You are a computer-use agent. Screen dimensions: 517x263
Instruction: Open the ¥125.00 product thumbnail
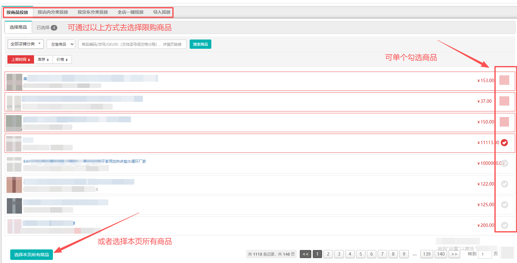pos(14,206)
